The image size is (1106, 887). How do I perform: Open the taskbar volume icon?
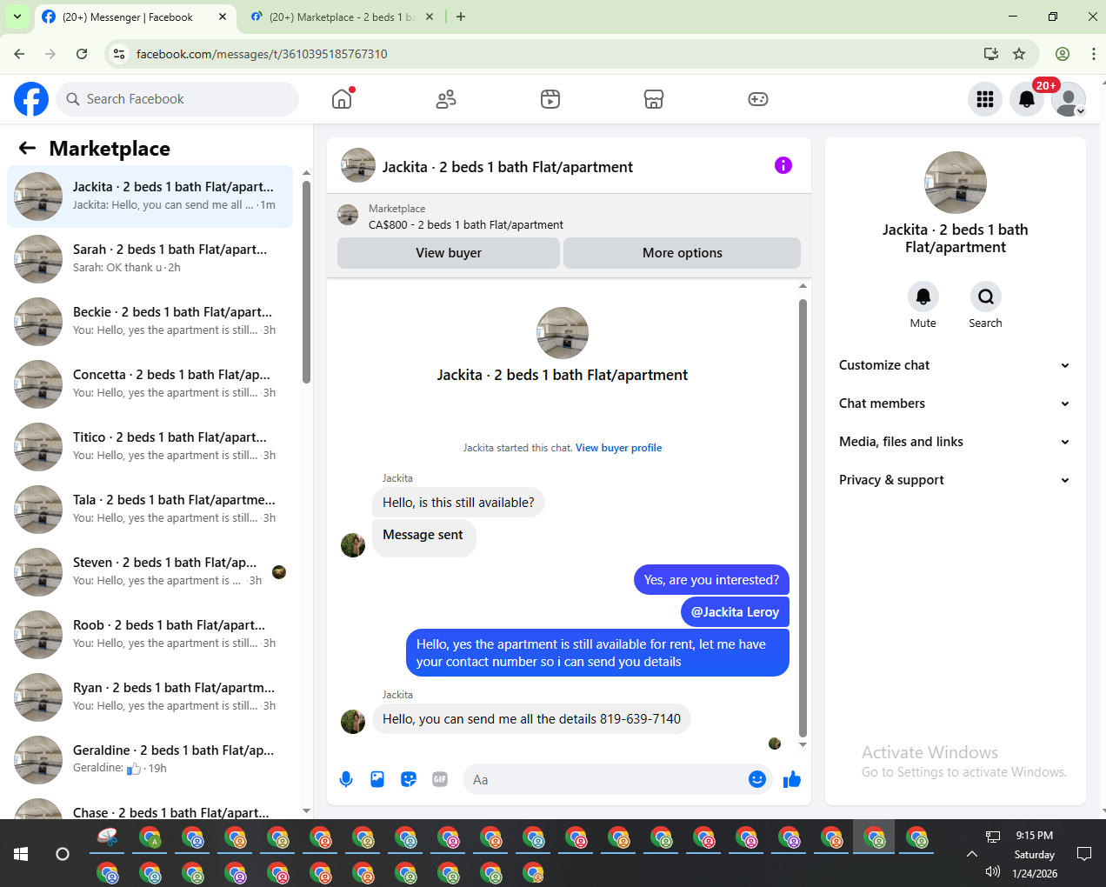pyautogui.click(x=992, y=872)
